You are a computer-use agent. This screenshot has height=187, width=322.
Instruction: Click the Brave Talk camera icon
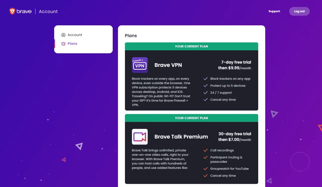140,137
